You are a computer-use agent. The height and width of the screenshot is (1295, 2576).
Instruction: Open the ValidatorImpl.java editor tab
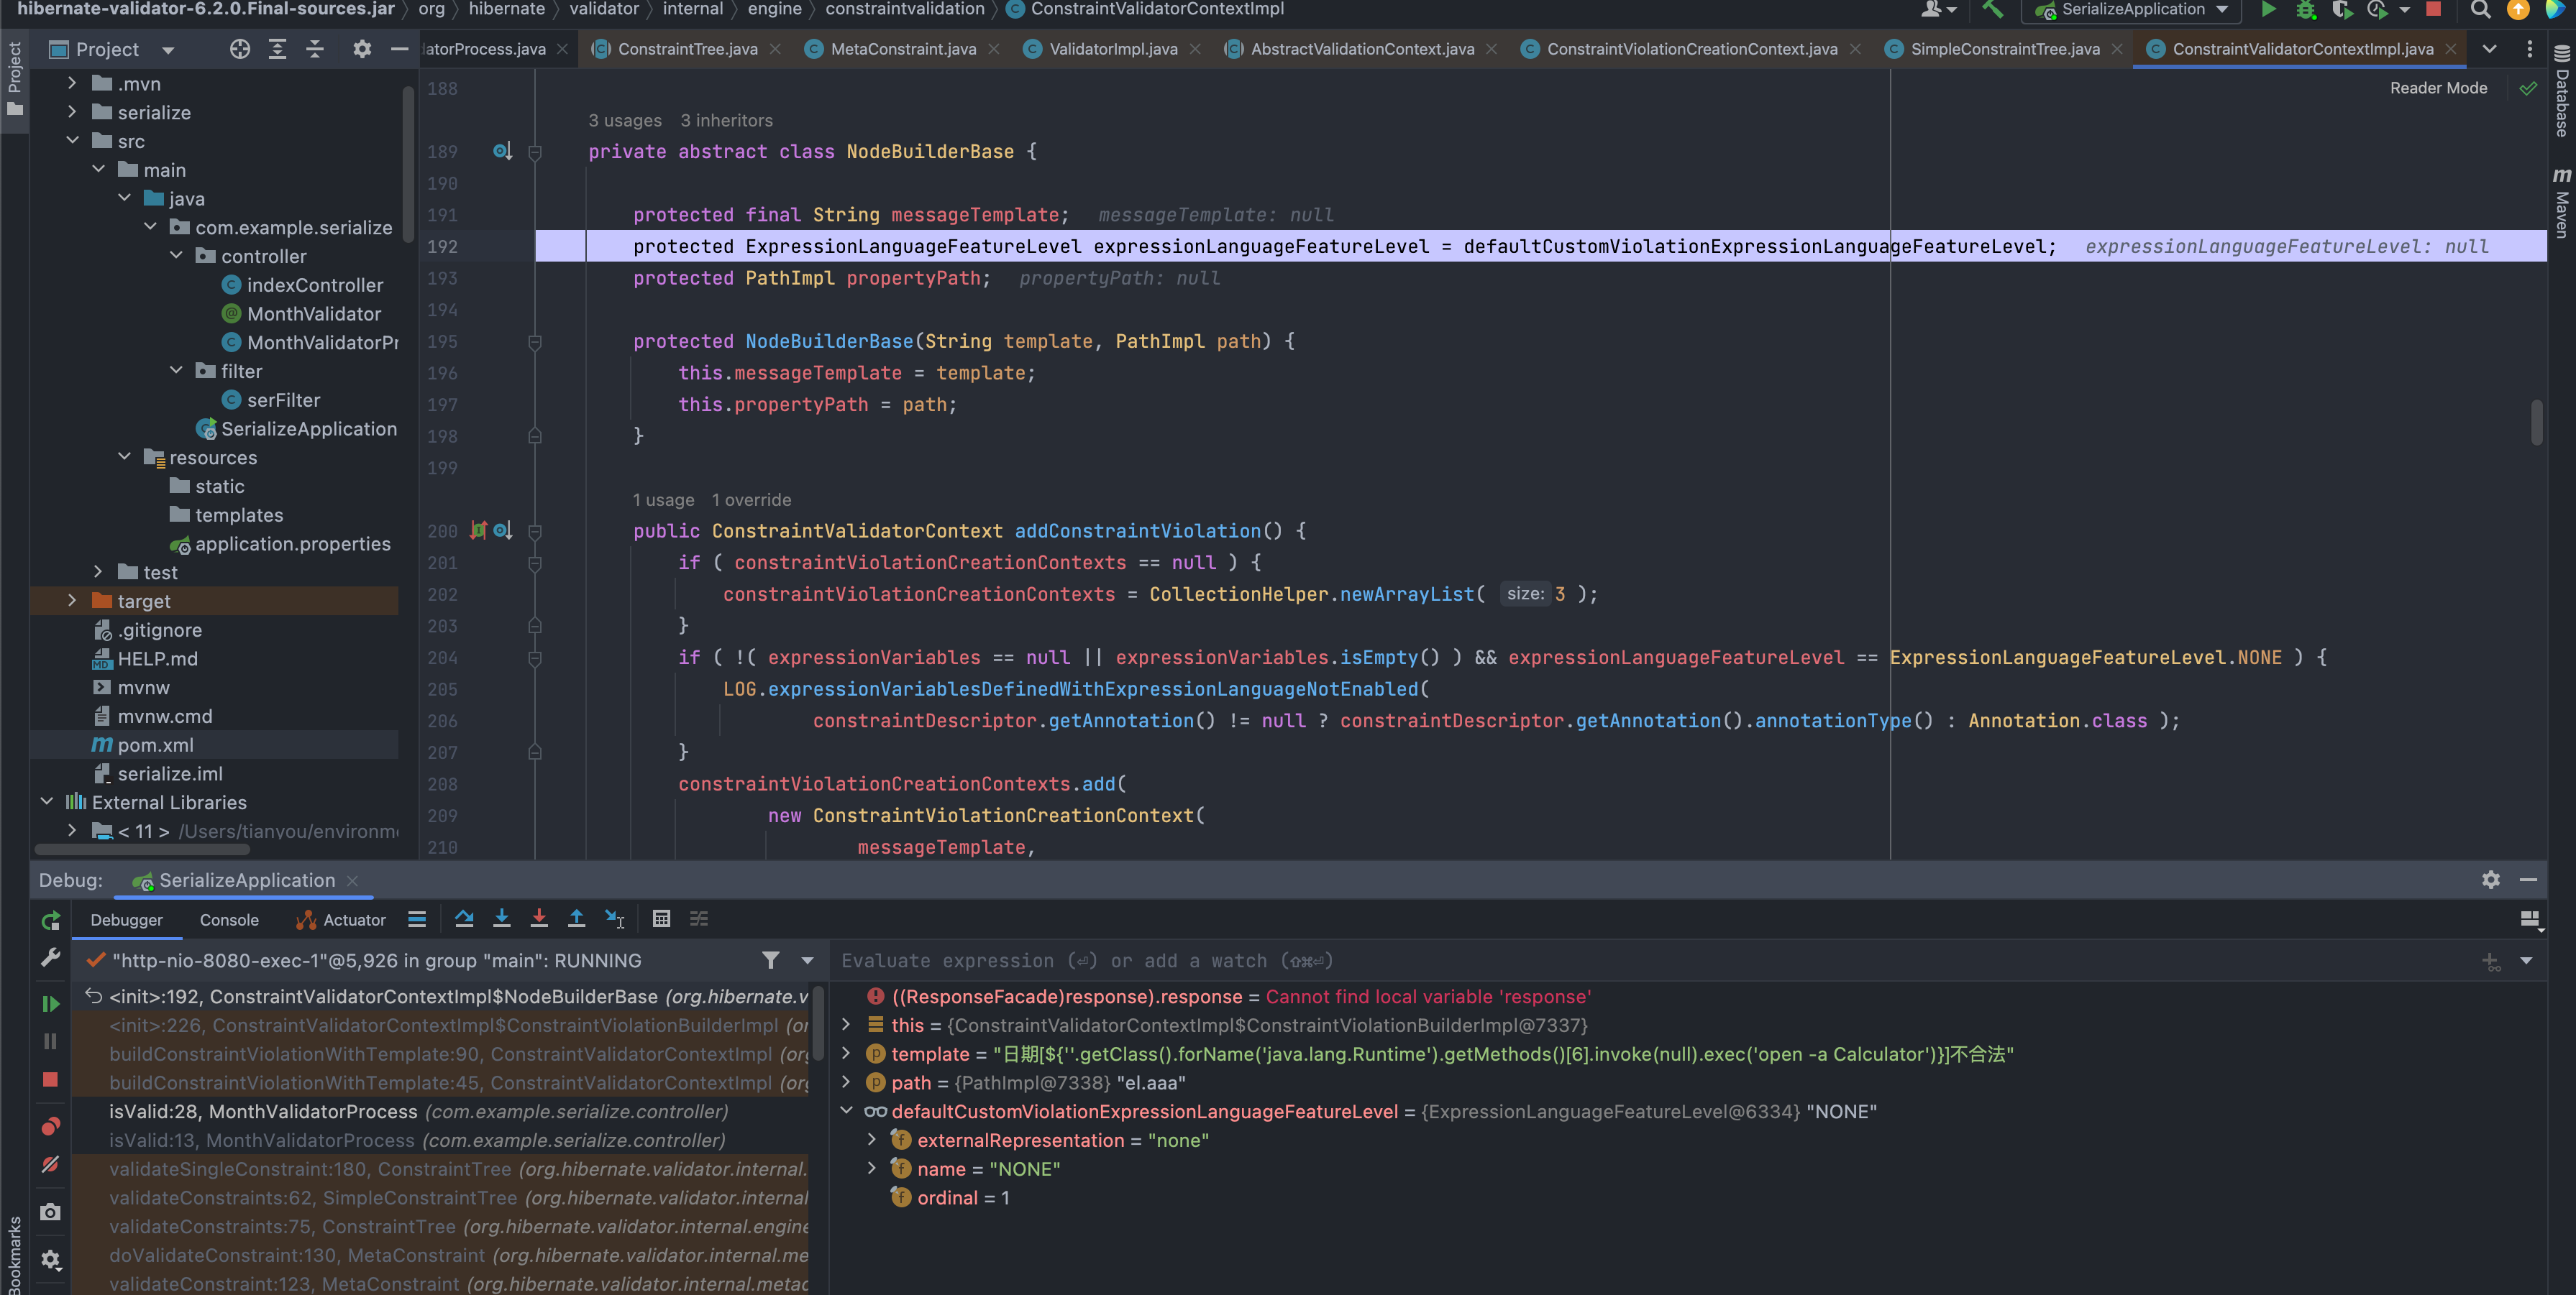[x=1112, y=49]
